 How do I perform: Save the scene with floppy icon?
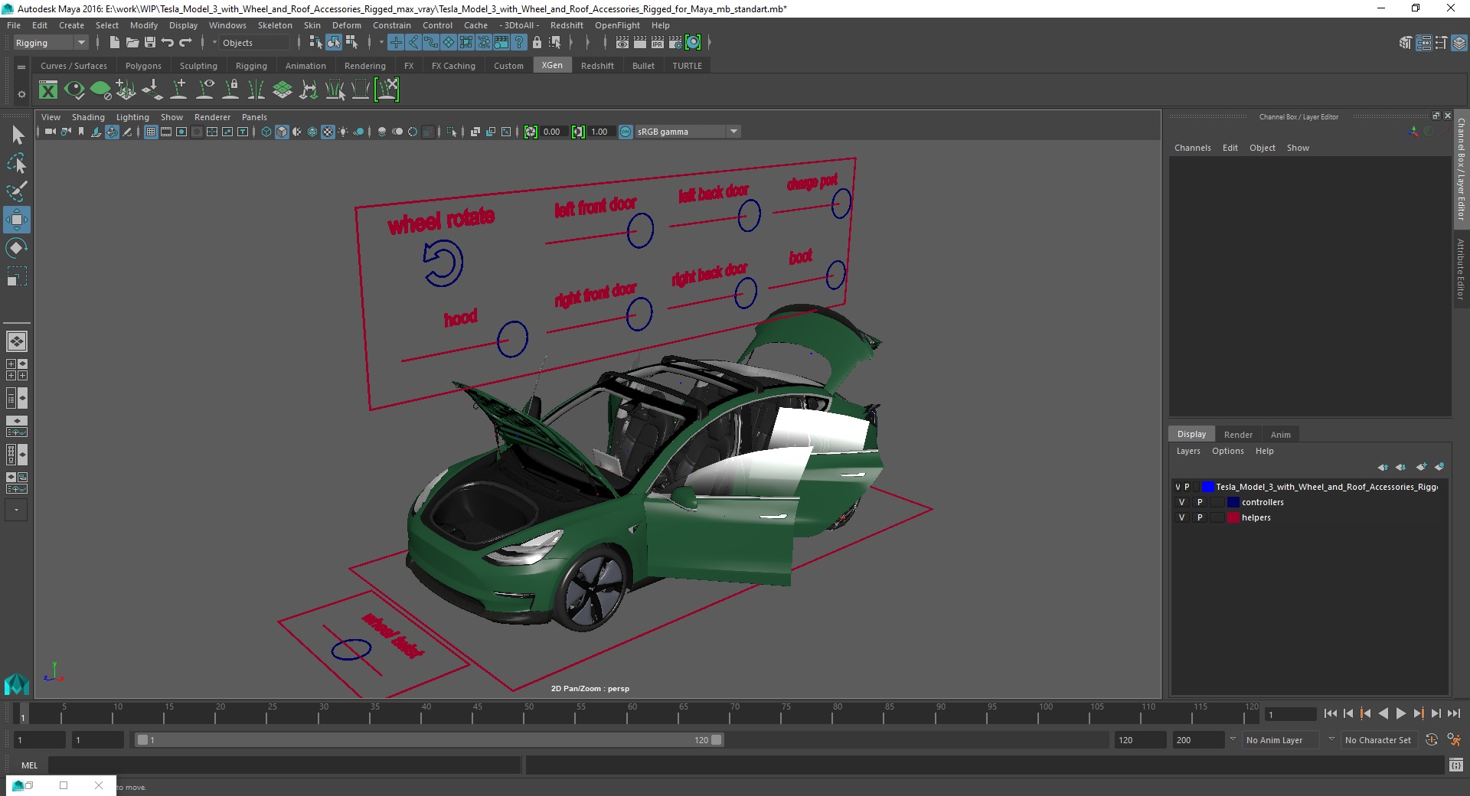coord(150,43)
